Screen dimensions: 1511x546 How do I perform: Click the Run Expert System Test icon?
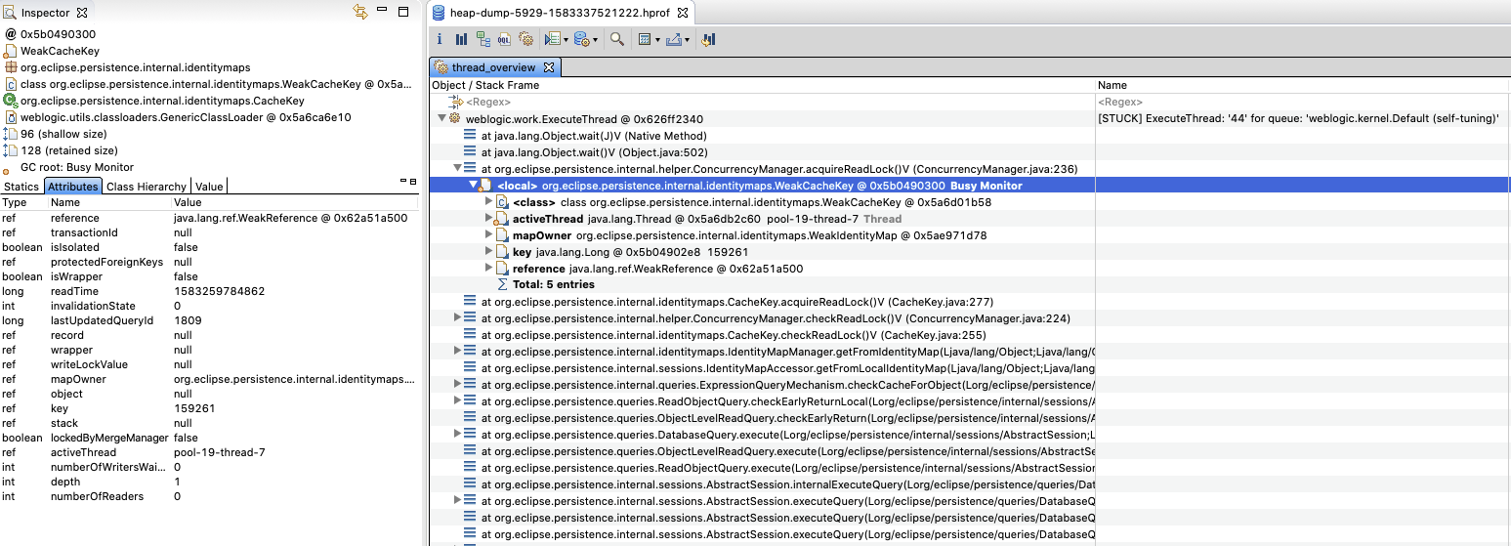point(552,40)
